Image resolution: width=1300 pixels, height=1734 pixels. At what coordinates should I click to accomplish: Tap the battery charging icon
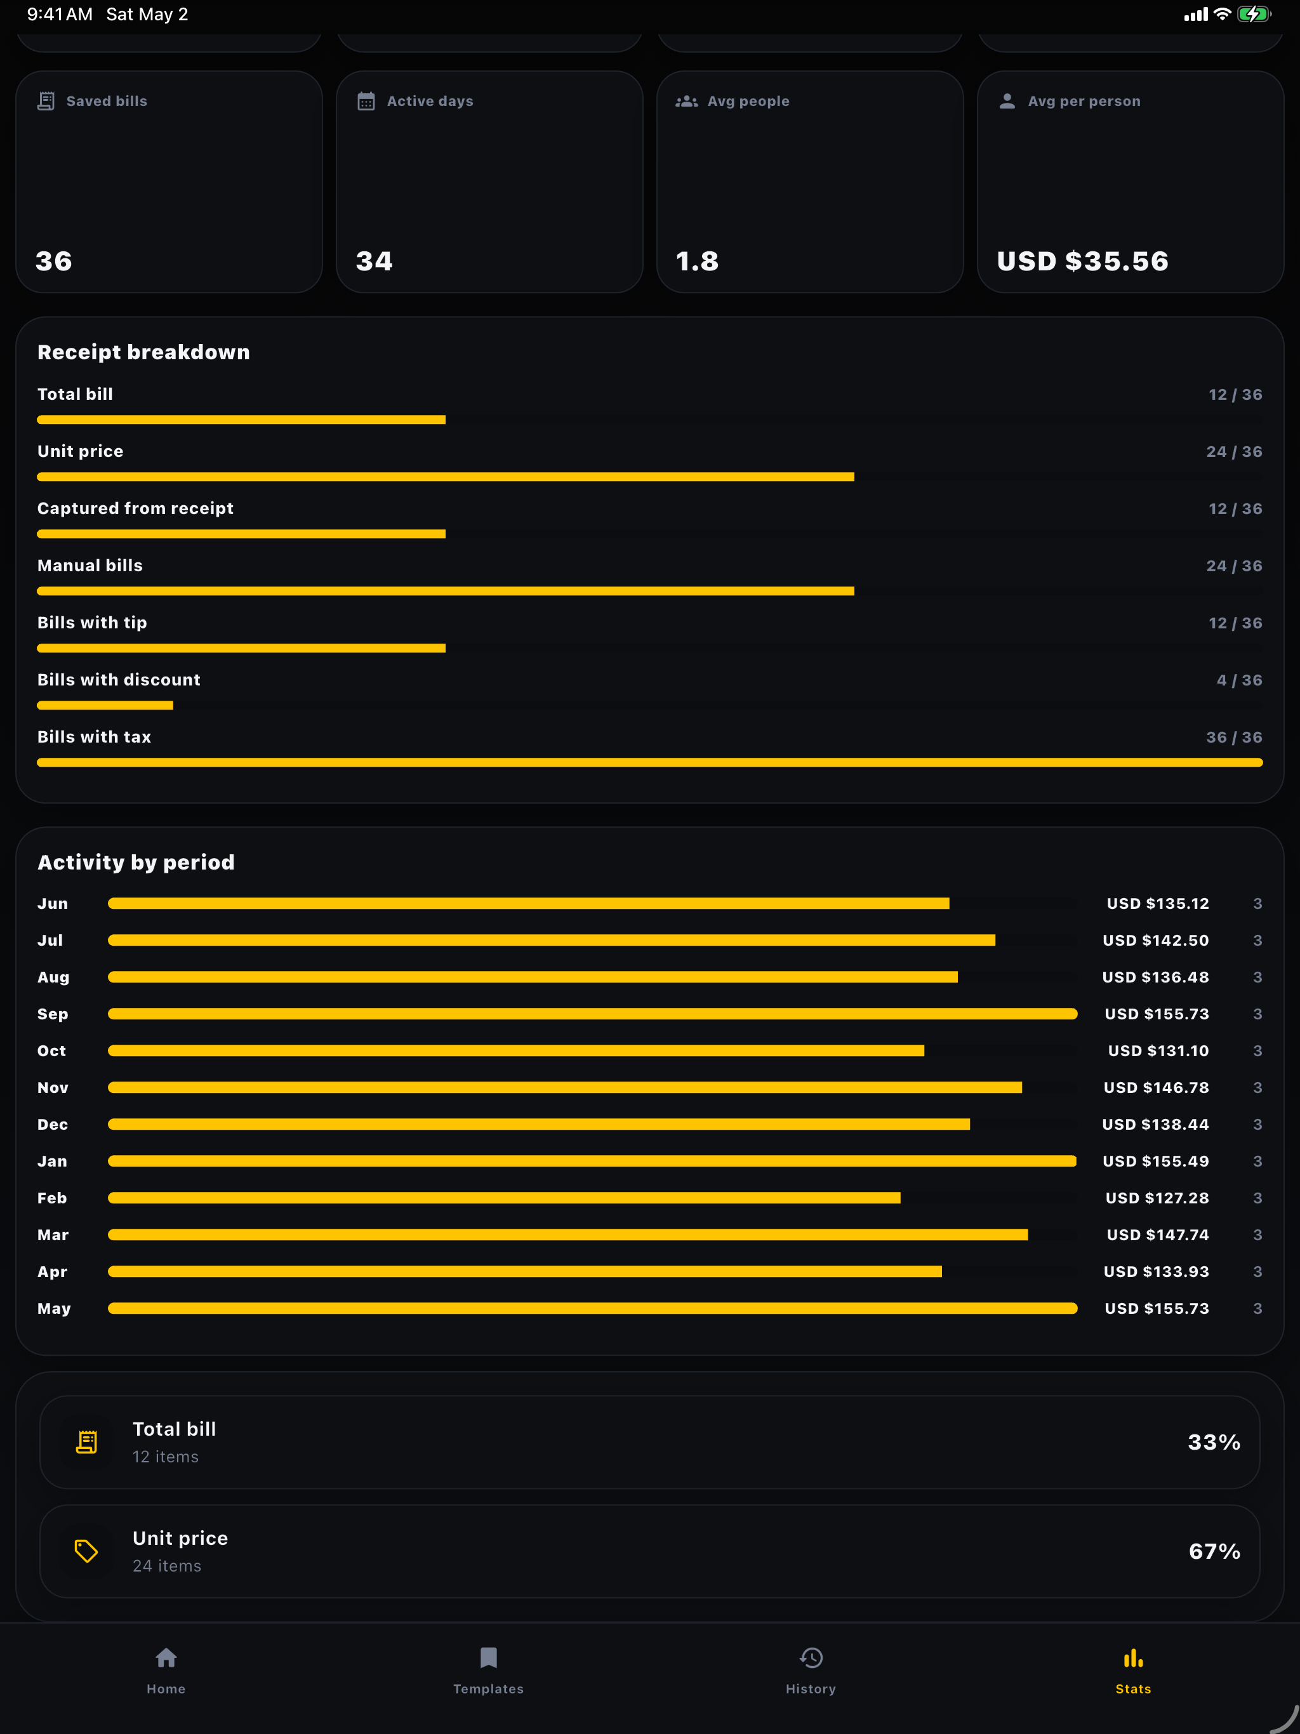click(x=1253, y=14)
